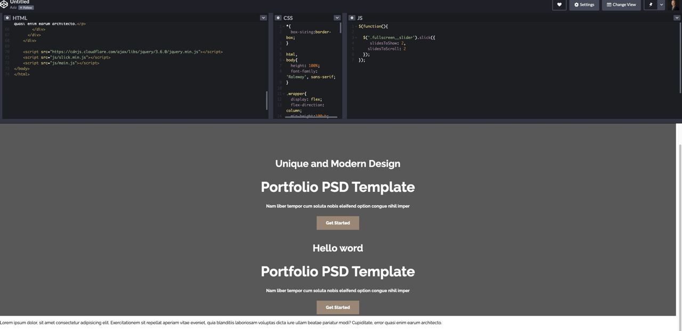Click the slidesToScroll line in JS editor
This screenshot has height=331, width=682.
[x=386, y=49]
